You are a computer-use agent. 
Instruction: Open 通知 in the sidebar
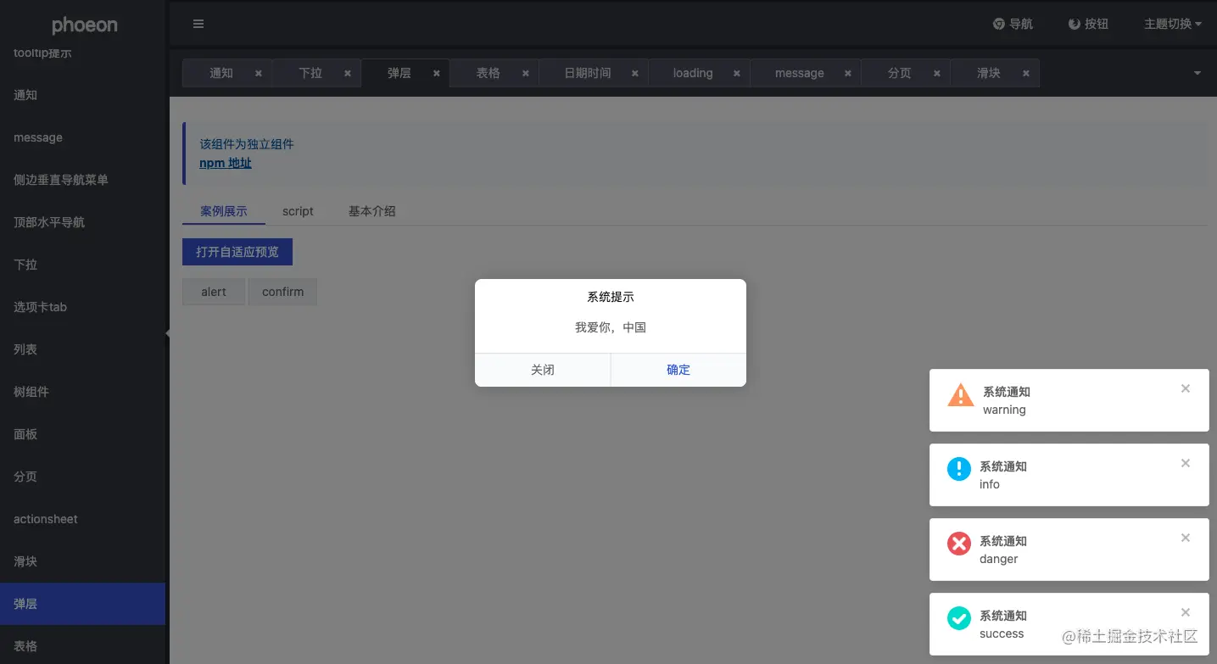(x=82, y=95)
